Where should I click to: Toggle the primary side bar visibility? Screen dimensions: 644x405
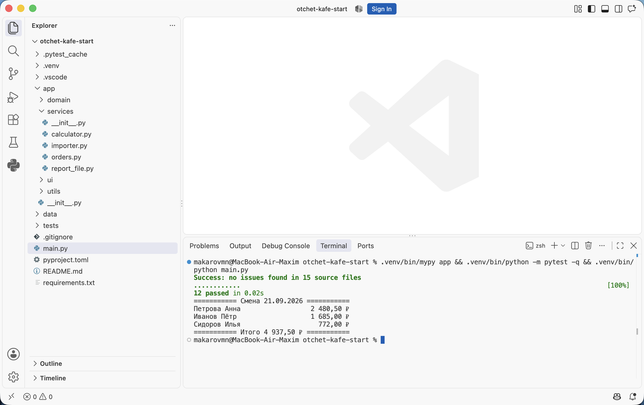pyautogui.click(x=591, y=9)
